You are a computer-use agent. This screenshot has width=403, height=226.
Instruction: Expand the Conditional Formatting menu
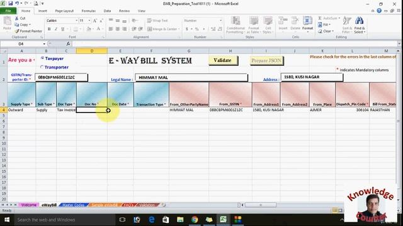tap(236, 25)
